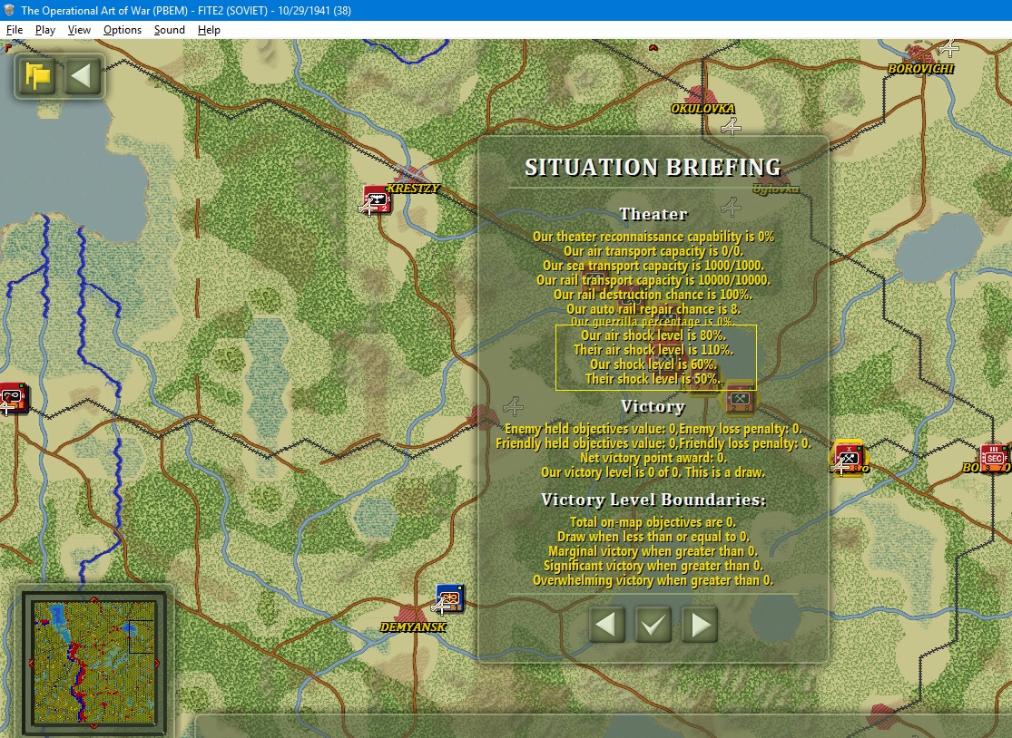1012x738 pixels.
Task: Click the back arrow beside the flags button
Action: point(82,76)
